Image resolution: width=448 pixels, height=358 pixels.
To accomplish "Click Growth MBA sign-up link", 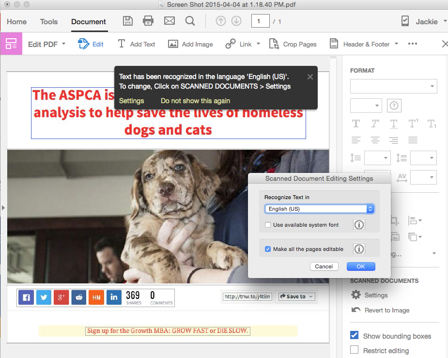I will pos(168,331).
